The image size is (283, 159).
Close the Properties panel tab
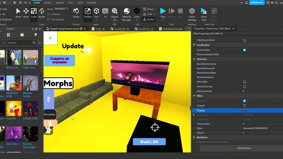tap(233, 29)
